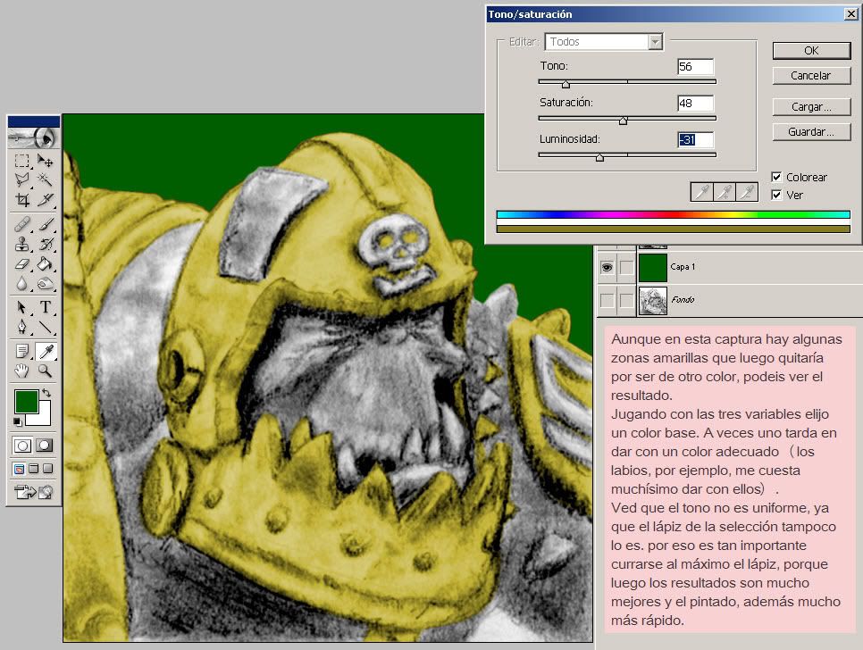Screen dimensions: 863x650
Task: Select the Paint Bucket tool
Action: tap(46, 264)
